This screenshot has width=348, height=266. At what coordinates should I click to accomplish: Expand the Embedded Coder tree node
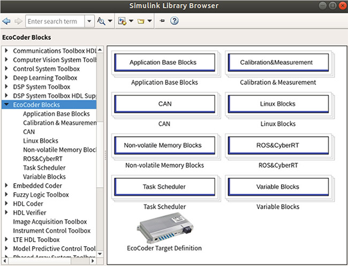click(6, 186)
